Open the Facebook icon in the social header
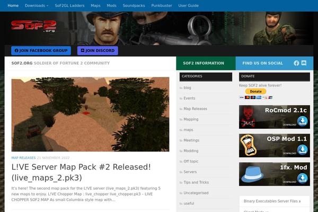 (296, 63)
